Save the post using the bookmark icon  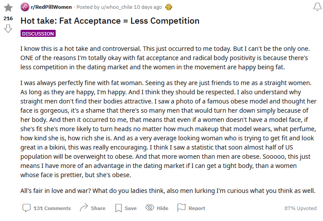pos(118,208)
